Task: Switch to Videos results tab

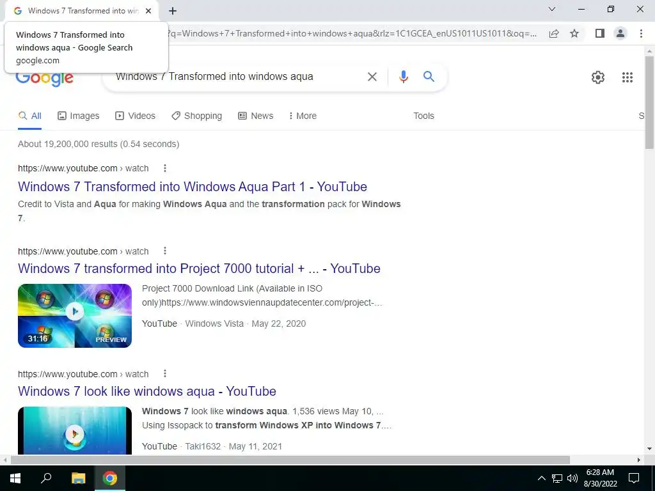Action: click(136, 116)
